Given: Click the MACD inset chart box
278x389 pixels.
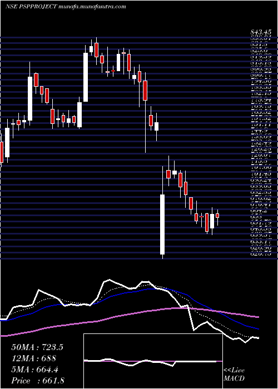Looking at the screenshot, I should coord(153,361).
